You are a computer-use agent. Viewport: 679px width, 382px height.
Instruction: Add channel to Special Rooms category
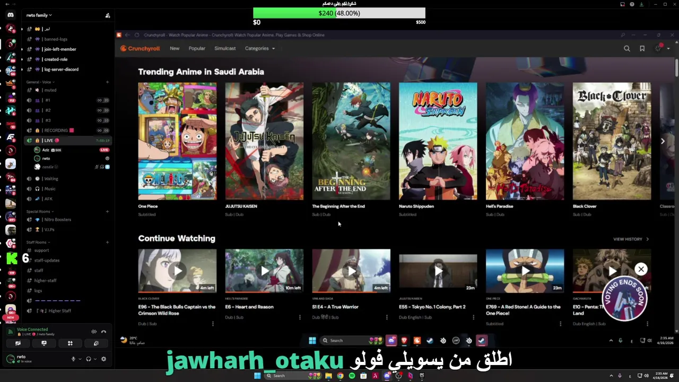coord(107,212)
